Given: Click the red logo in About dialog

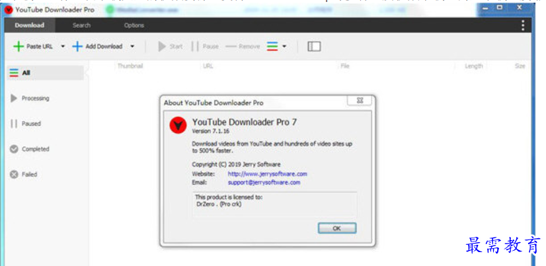Looking at the screenshot, I should tap(178, 125).
